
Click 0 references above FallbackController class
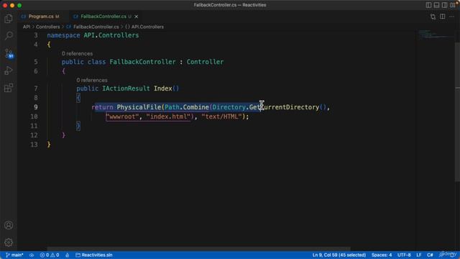pos(77,54)
